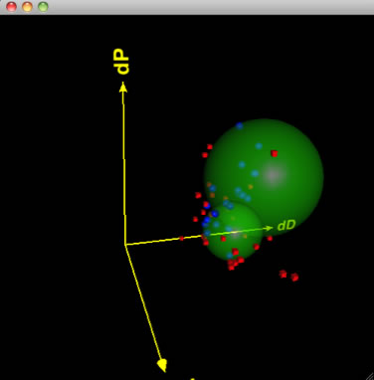The width and height of the screenshot is (374, 380).
Task: Click the window resize grip in the corner
Action: tap(369, 375)
